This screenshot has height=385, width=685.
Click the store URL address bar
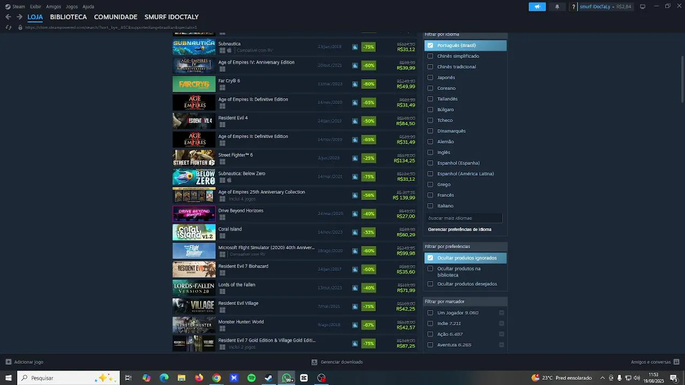pyautogui.click(x=111, y=27)
